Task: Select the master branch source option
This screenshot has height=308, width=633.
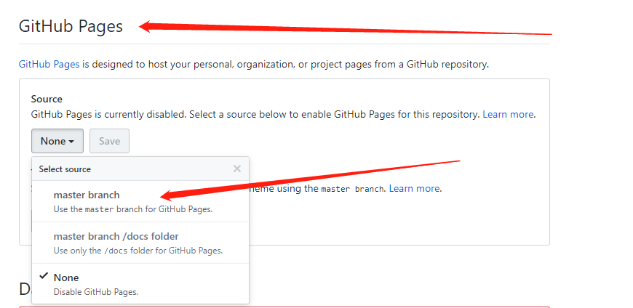Action: 87,195
